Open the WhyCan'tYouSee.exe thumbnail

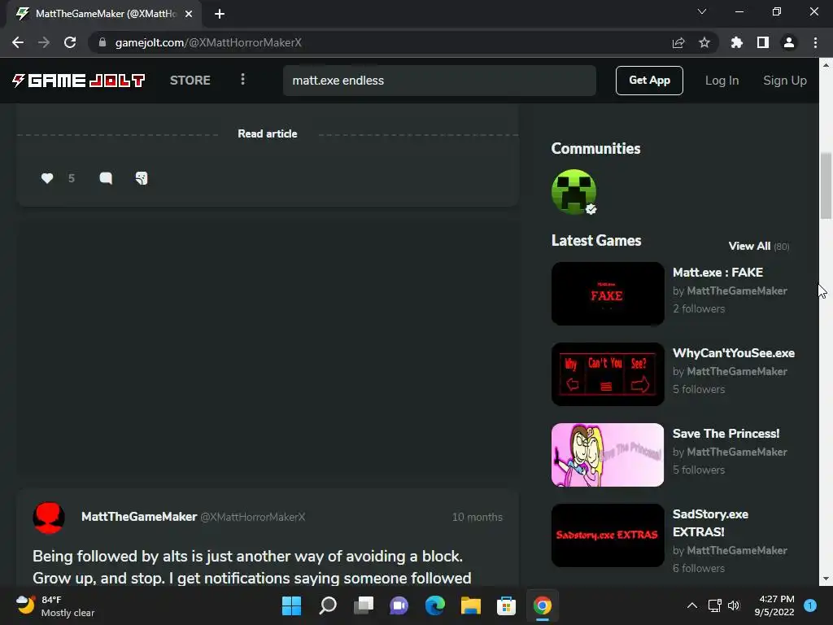click(x=608, y=374)
